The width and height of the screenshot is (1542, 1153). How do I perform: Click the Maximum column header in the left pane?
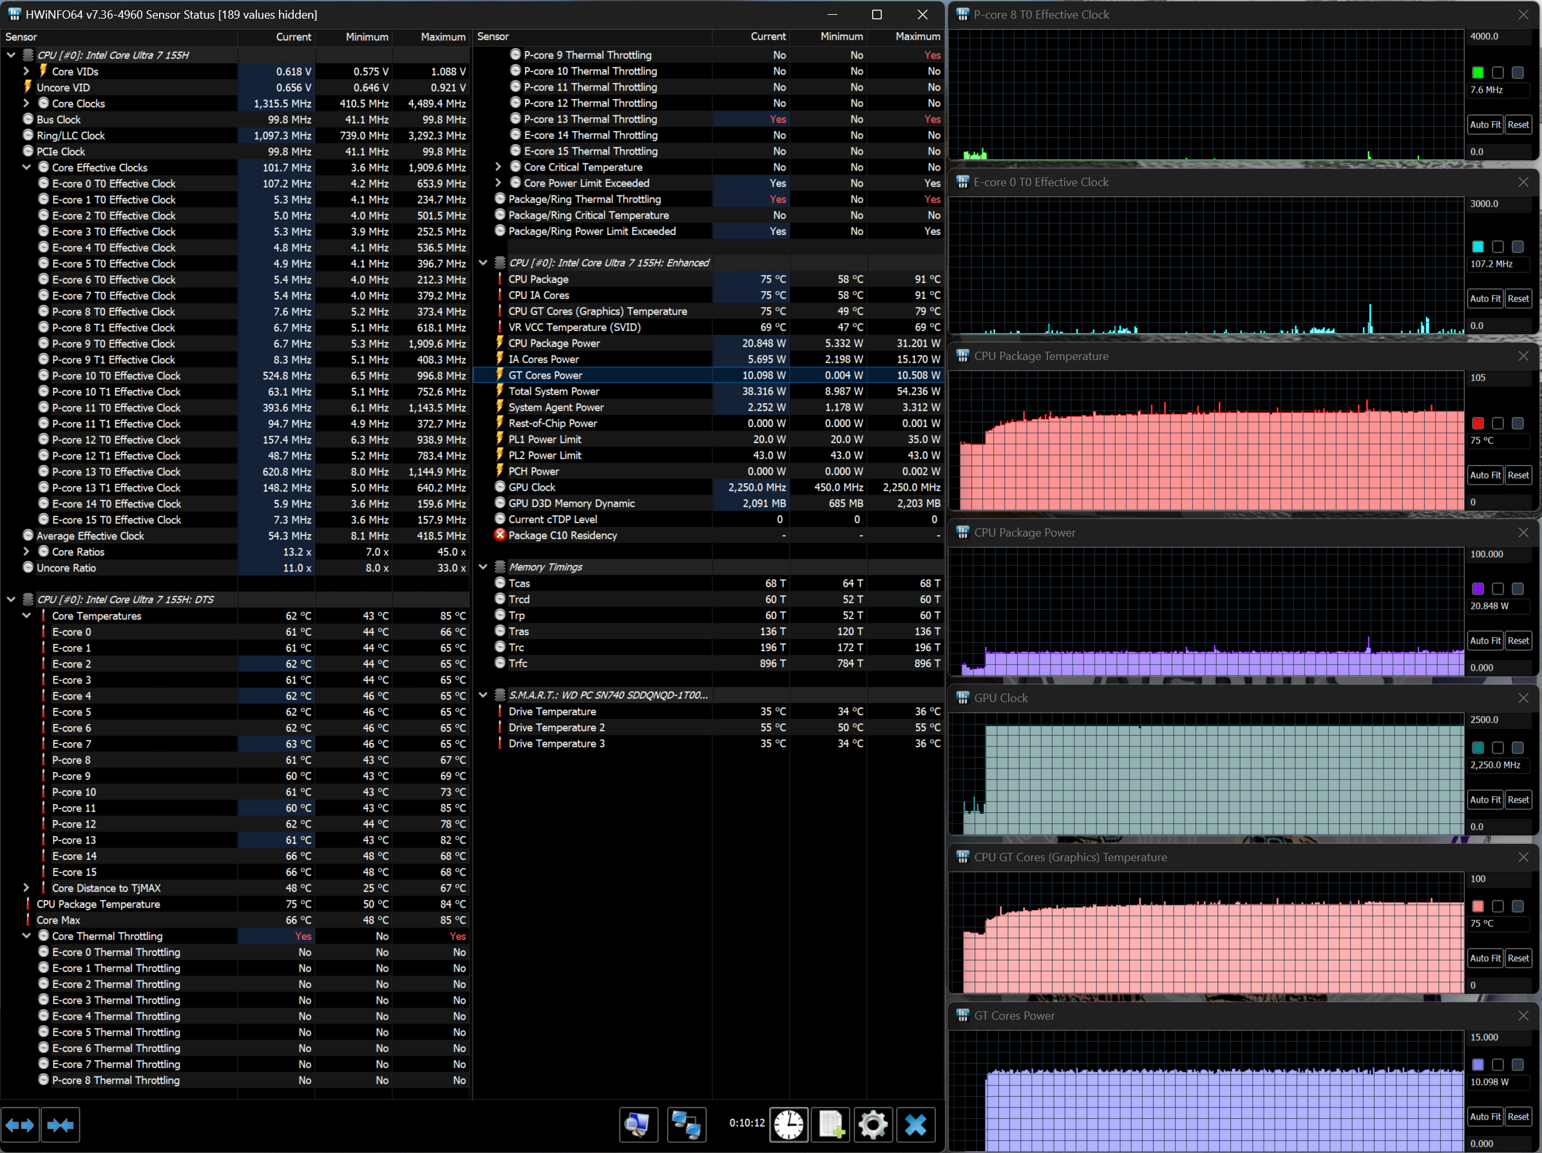tap(442, 37)
